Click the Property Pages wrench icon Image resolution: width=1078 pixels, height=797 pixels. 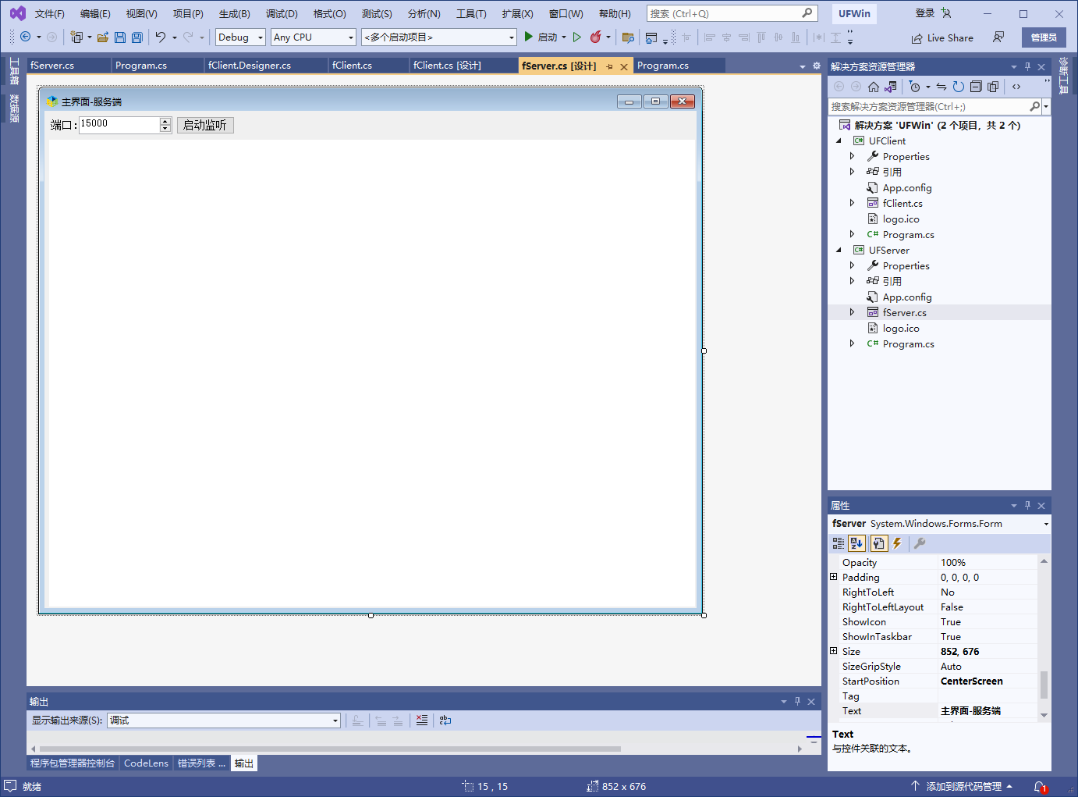pos(920,543)
